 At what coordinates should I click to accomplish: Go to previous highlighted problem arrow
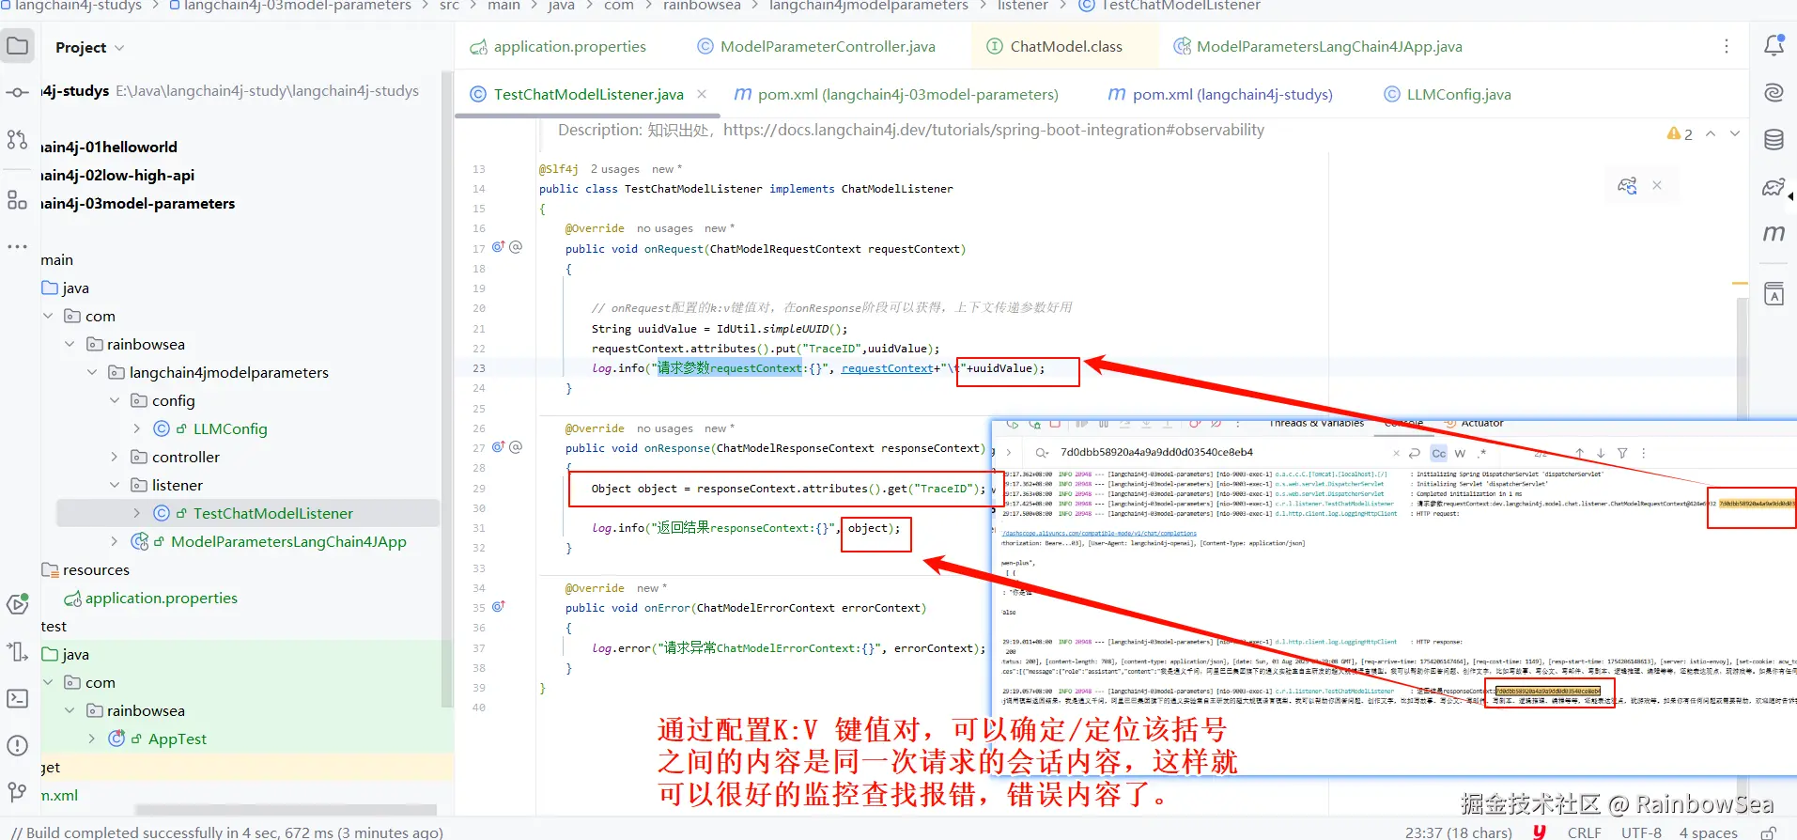tap(1711, 133)
